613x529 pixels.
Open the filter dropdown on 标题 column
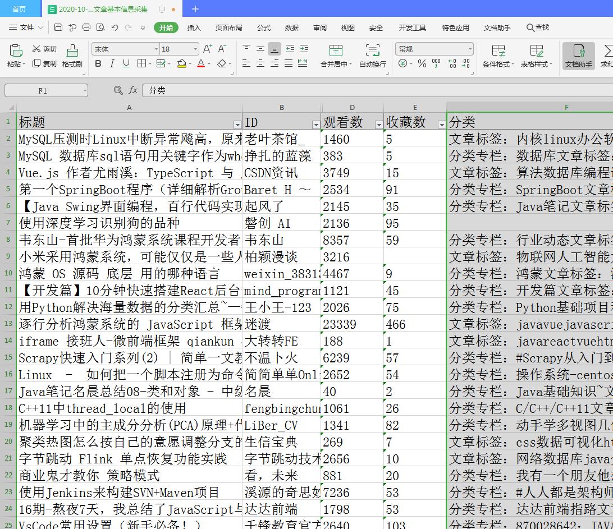click(x=237, y=124)
